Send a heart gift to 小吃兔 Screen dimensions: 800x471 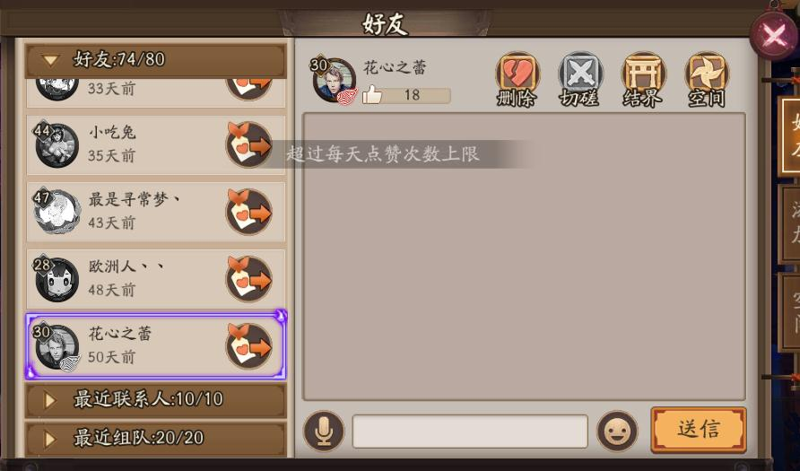tap(249, 145)
